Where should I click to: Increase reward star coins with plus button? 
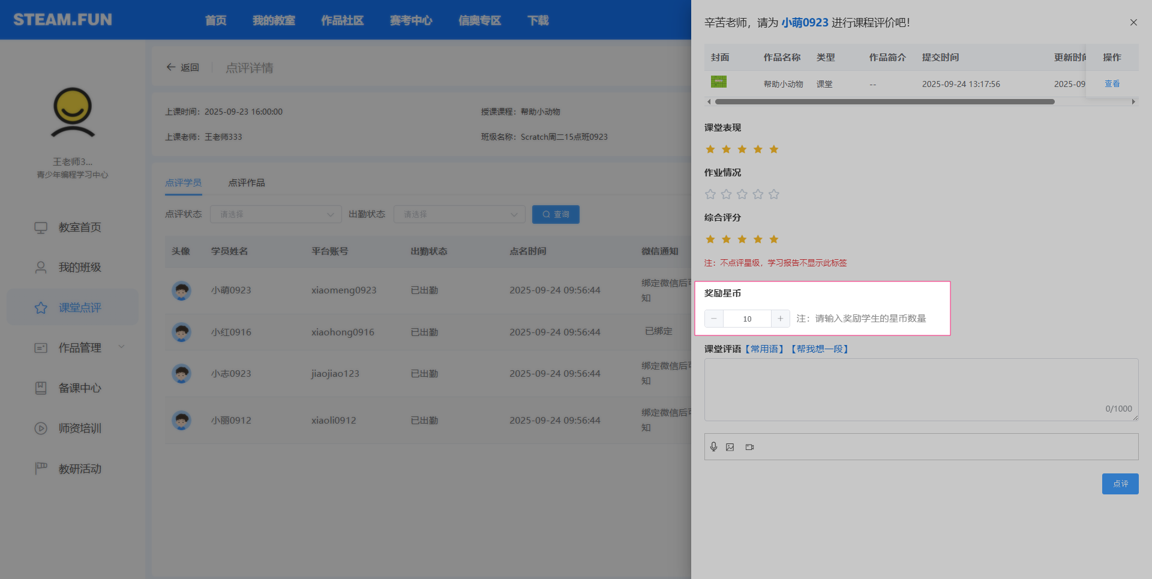pos(780,319)
